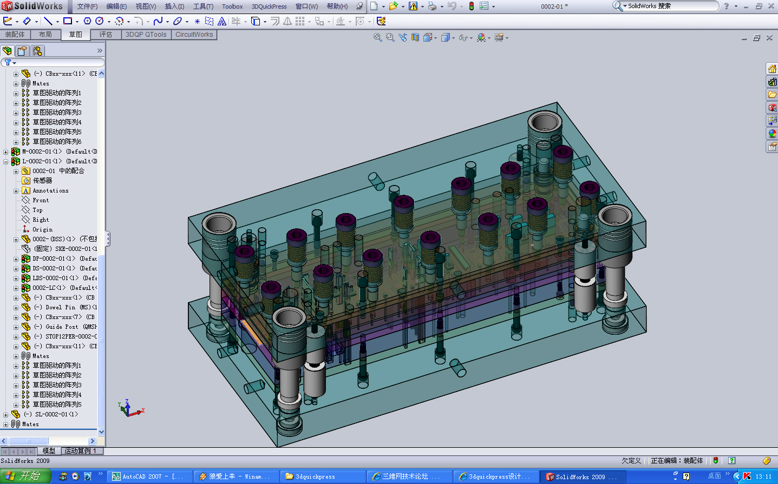The width and height of the screenshot is (778, 484).
Task: Click the Windows 开始 start button
Action: 25,476
